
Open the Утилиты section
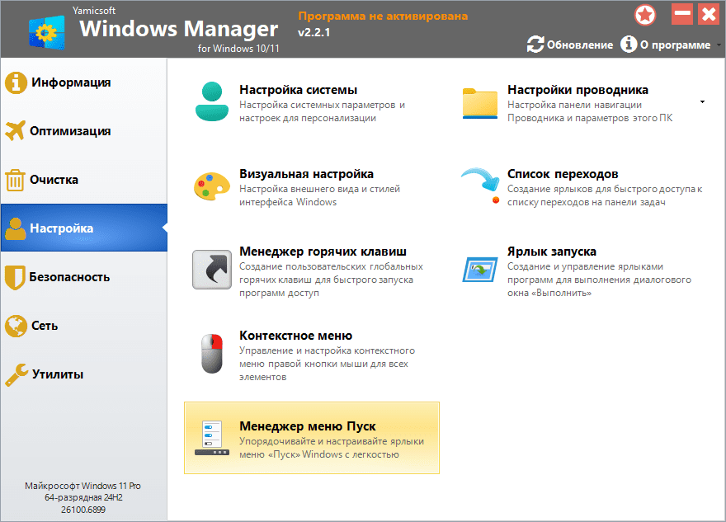[x=84, y=374]
